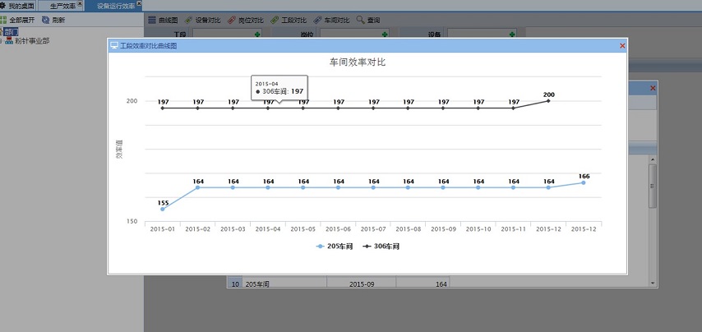702x332 pixels.
Task: Click the 车间对比 toolbar icon
Action: [x=317, y=20]
